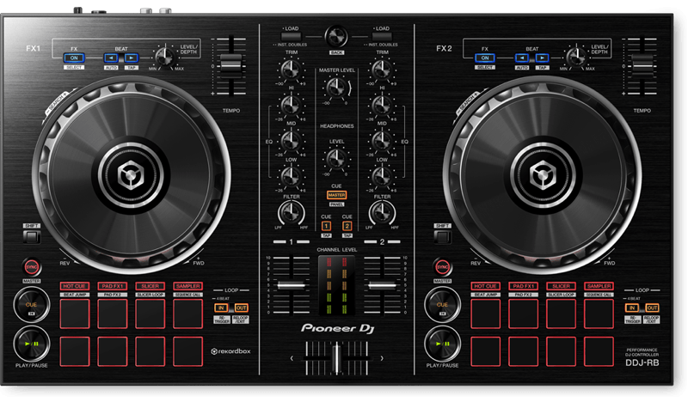Click channel 2 TRIM knob
This screenshot has width=688, height=408.
point(382,70)
